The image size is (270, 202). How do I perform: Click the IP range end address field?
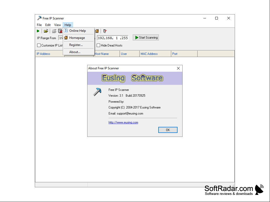pos(113,38)
